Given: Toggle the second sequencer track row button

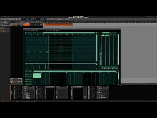Looking at the screenshot, I should (32, 77).
